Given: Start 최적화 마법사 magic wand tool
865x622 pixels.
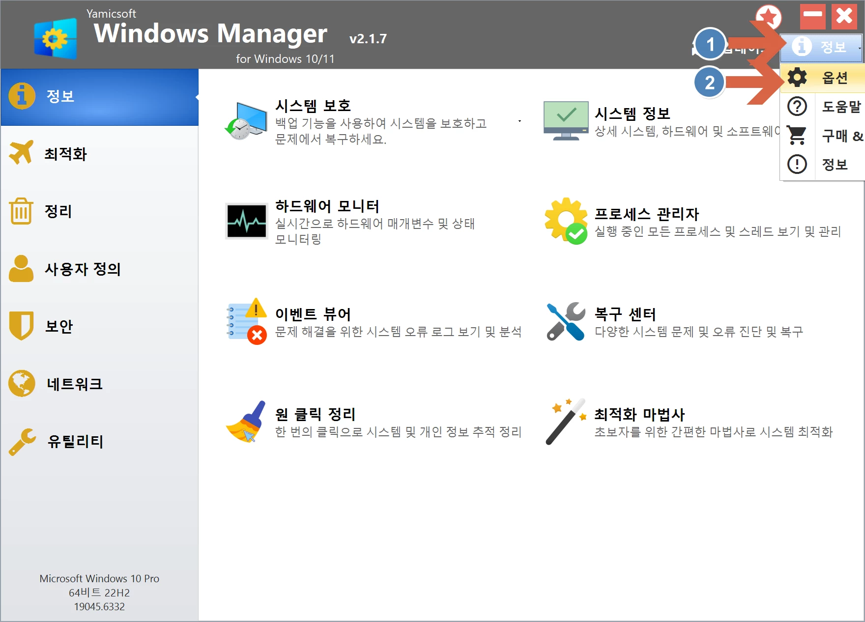Looking at the screenshot, I should (689, 422).
